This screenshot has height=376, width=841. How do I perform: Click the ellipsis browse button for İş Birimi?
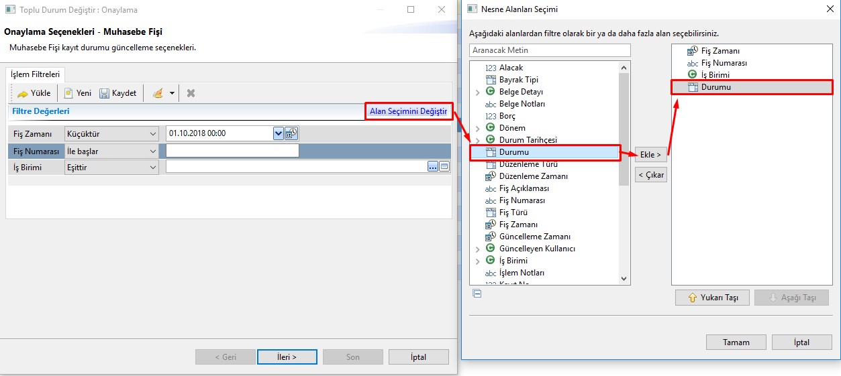pos(432,167)
